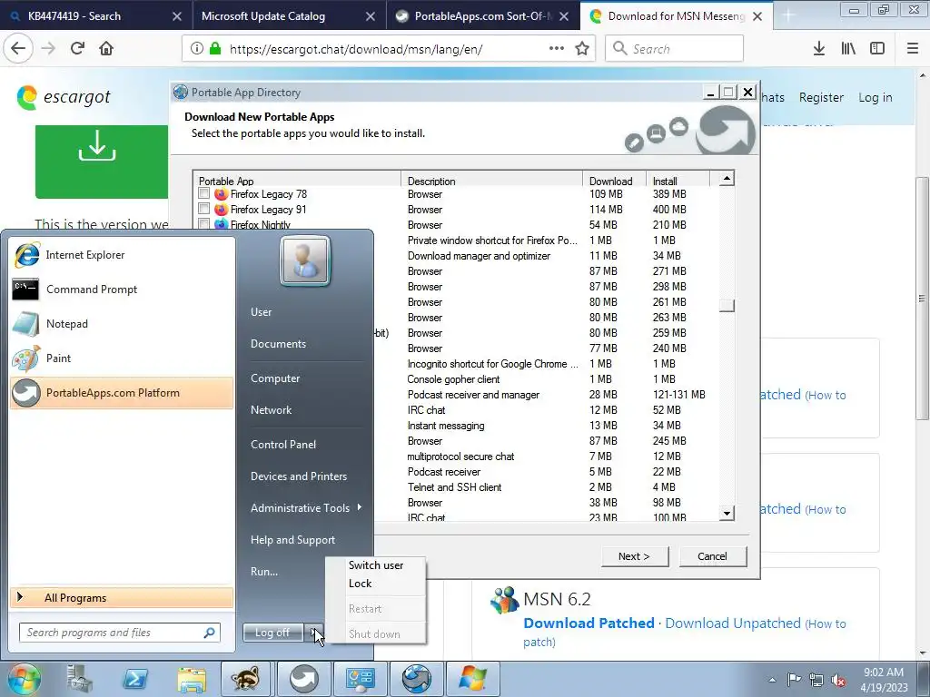
Task: Open PortableApps.com Platform in Start menu
Action: point(122,392)
